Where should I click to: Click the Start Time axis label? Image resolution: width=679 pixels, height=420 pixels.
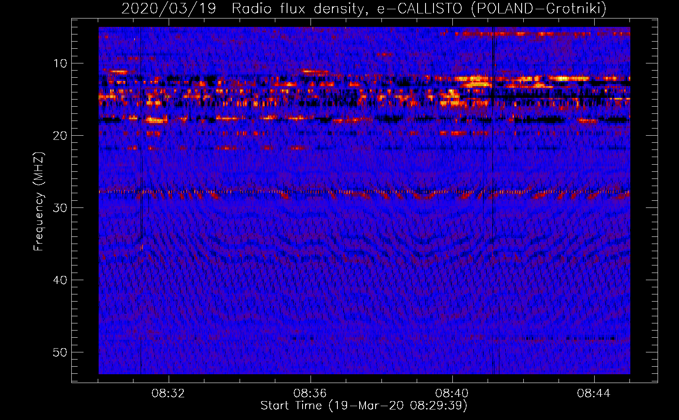(364, 406)
